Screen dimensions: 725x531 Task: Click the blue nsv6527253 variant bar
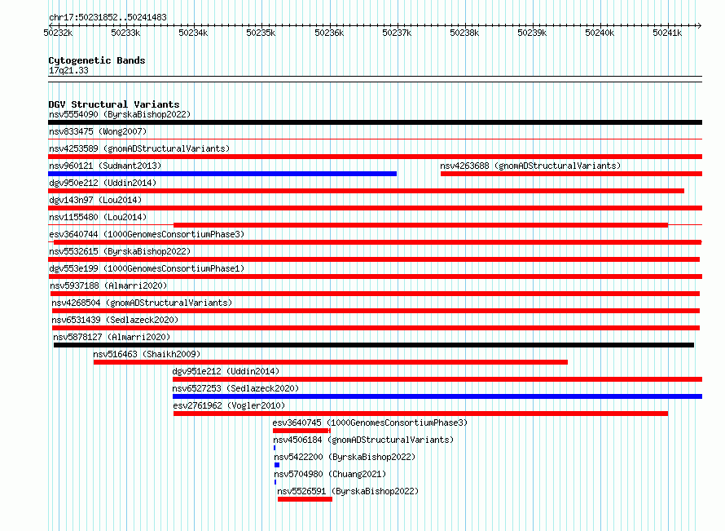tap(437, 396)
